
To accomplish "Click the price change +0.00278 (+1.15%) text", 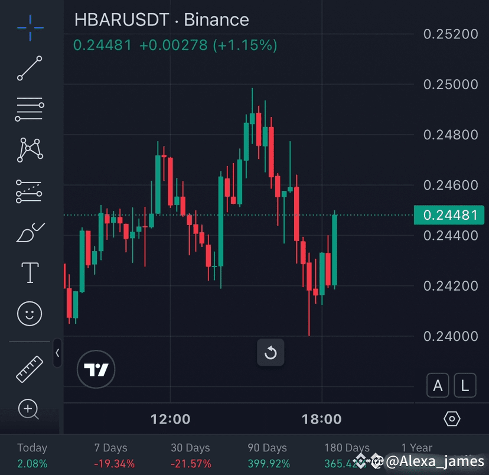I will point(208,45).
